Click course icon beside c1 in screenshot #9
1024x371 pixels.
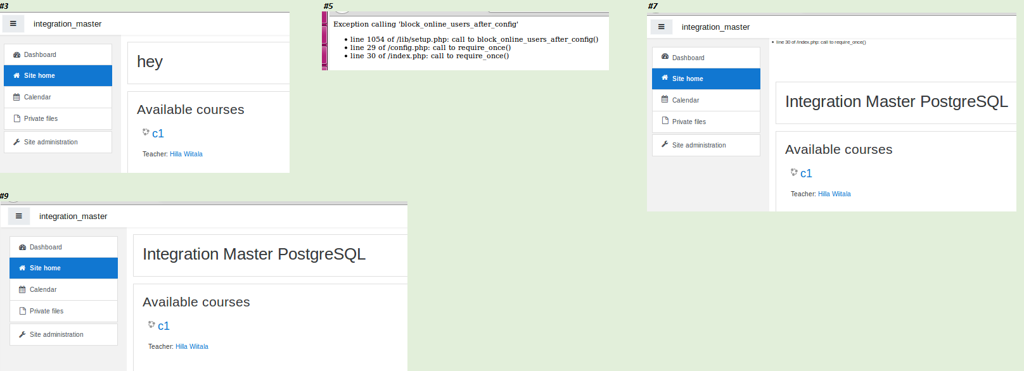pyautogui.click(x=151, y=324)
